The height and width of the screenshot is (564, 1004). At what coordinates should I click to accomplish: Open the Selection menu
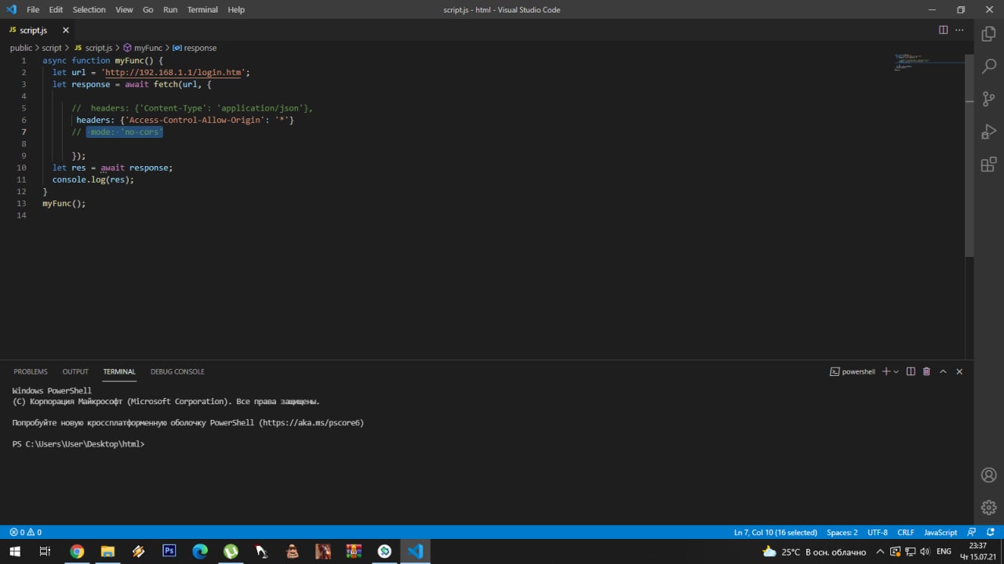(89, 9)
